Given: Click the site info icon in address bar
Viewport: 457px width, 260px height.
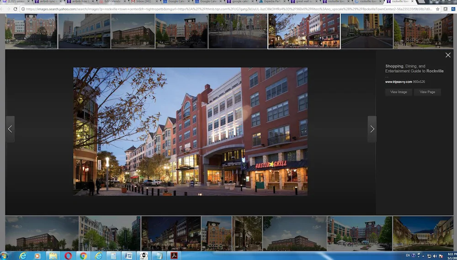Looking at the screenshot, I should [23, 9].
